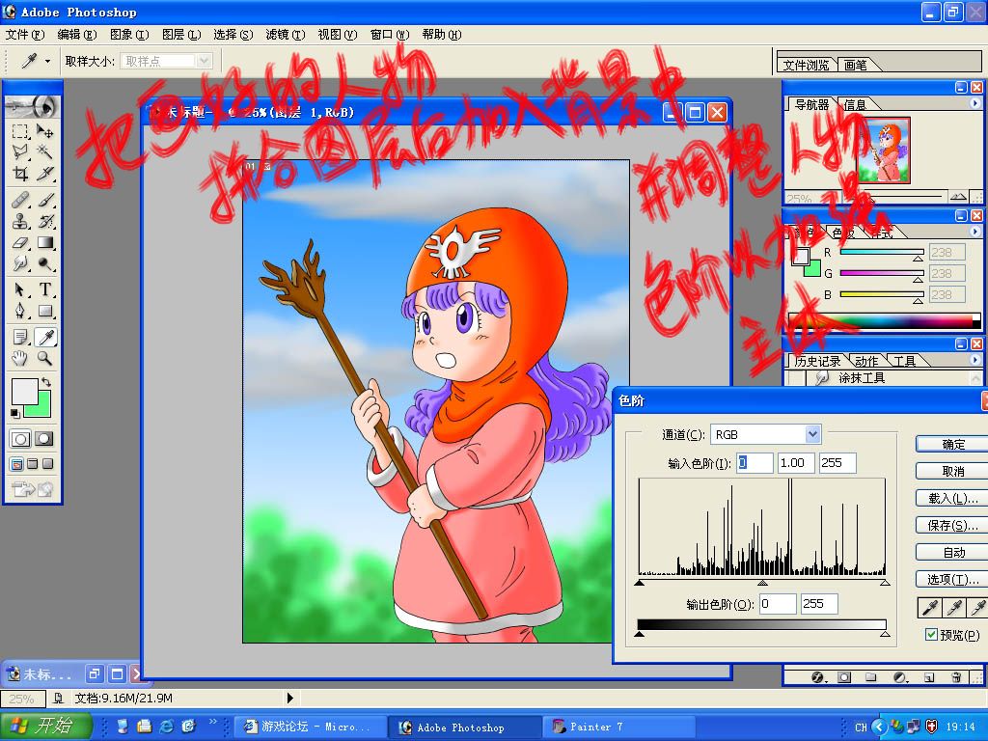Select the Smudge tool in toolbox
The height and width of the screenshot is (741, 988).
click(20, 263)
